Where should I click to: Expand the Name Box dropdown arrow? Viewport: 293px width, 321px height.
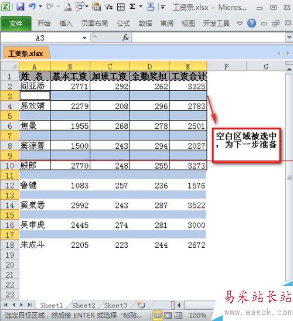tap(84, 38)
